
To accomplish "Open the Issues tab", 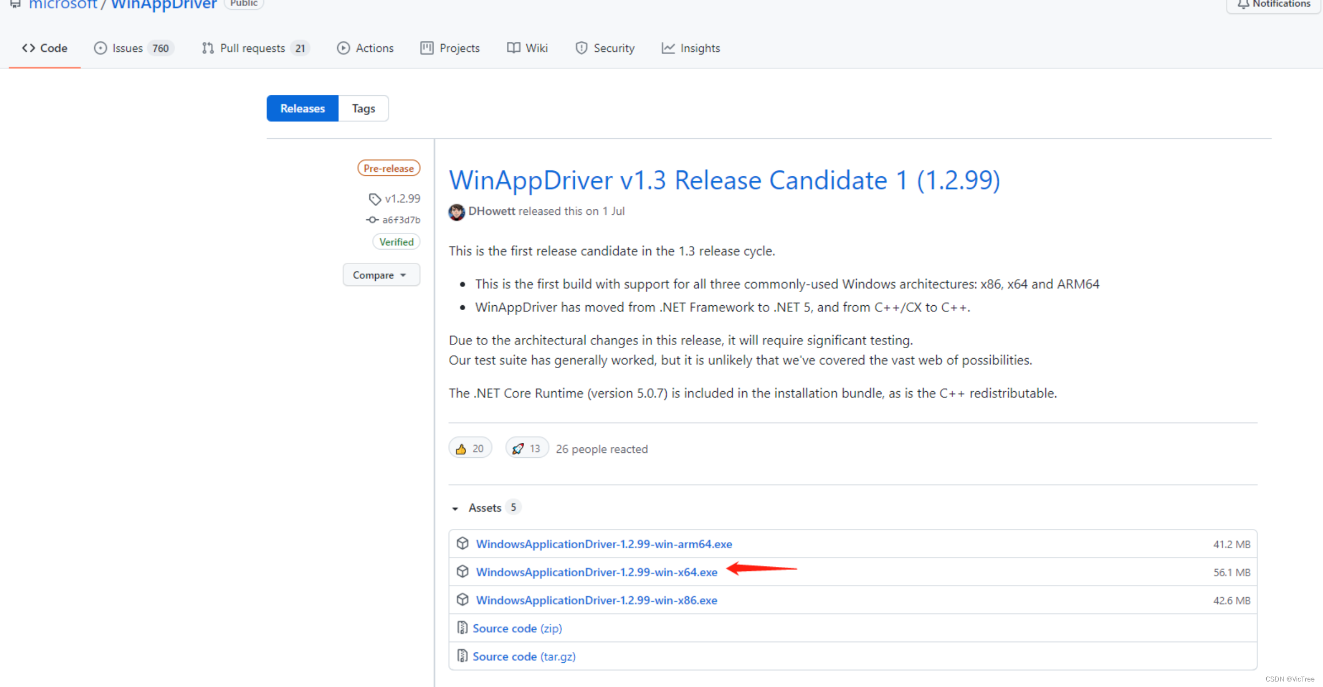I will pyautogui.click(x=134, y=48).
